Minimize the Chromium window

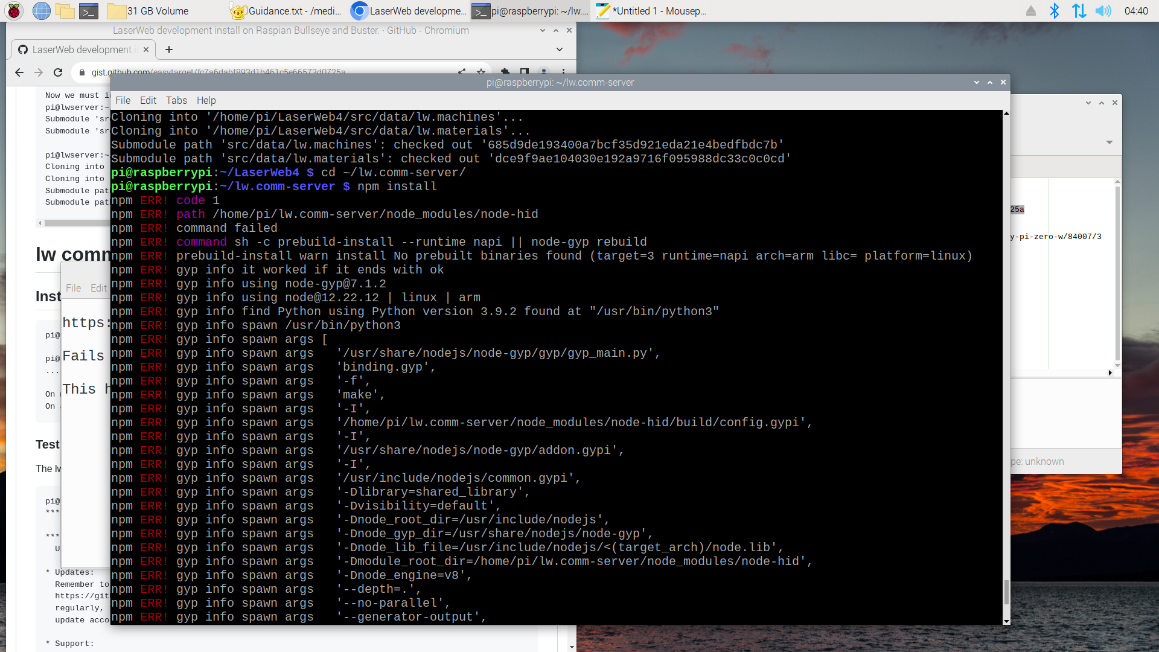(x=543, y=30)
